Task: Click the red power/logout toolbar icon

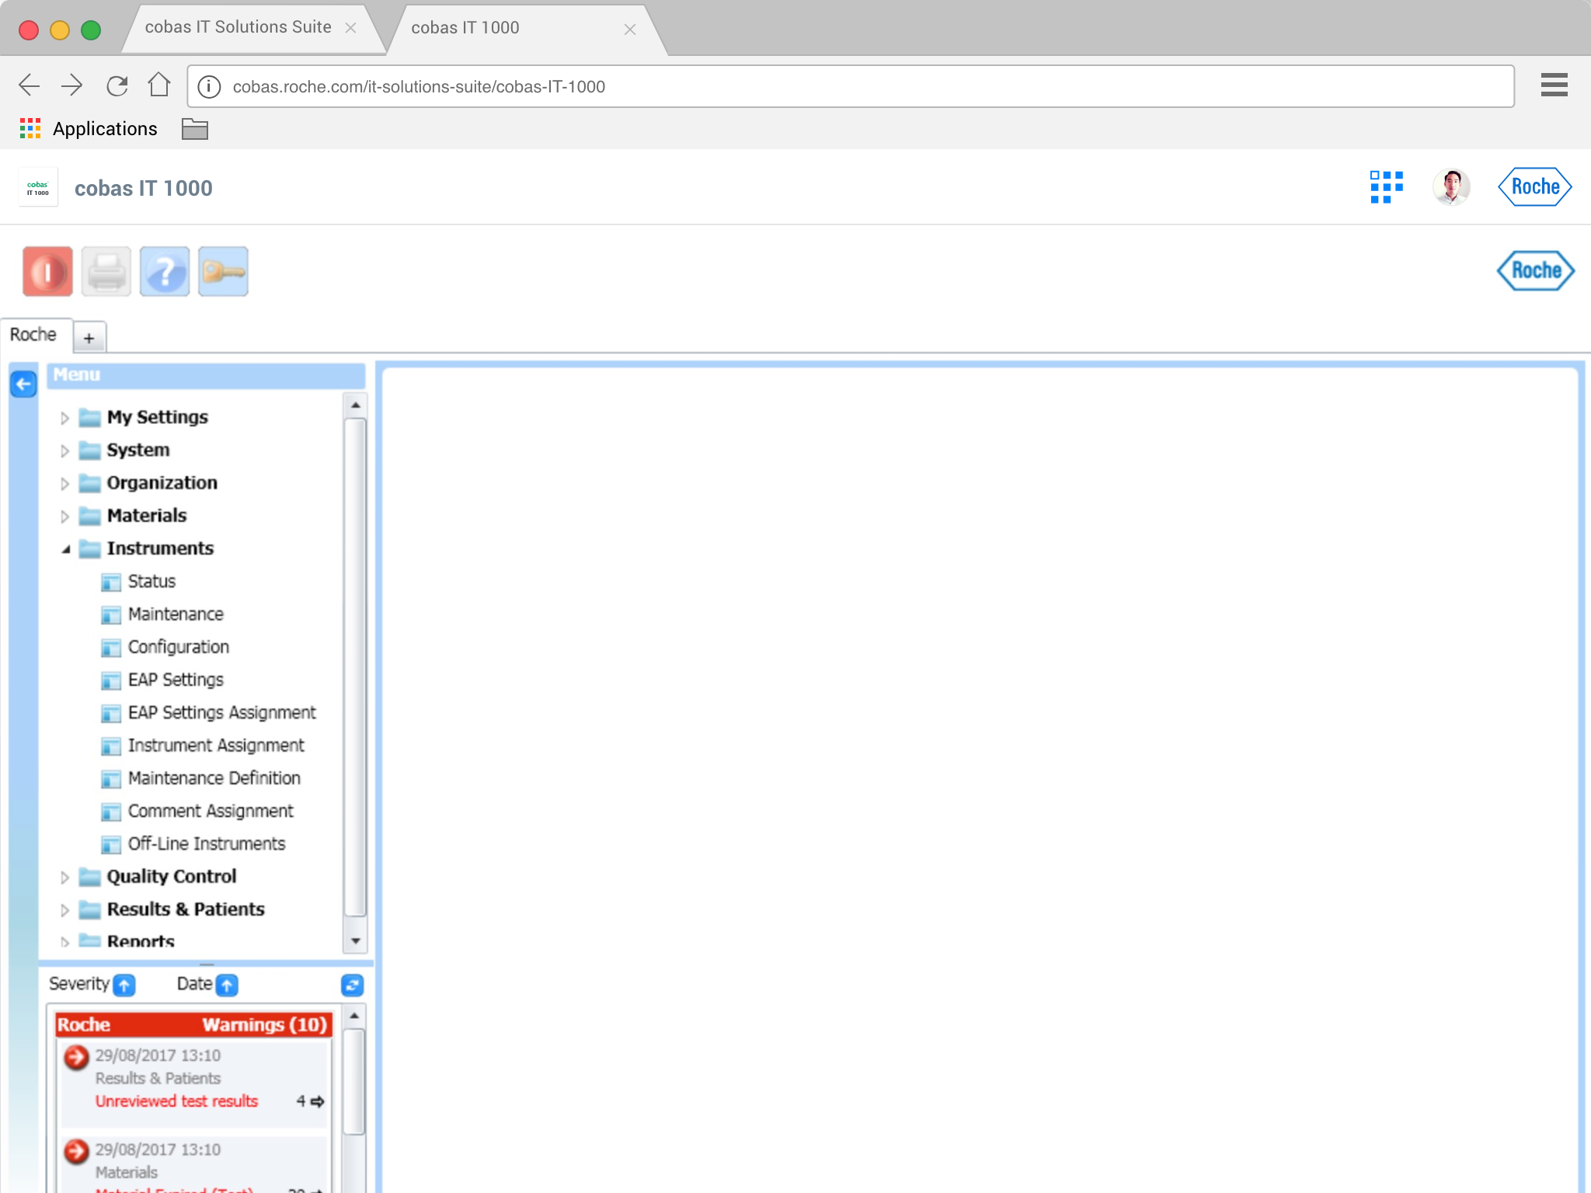Action: 47,272
